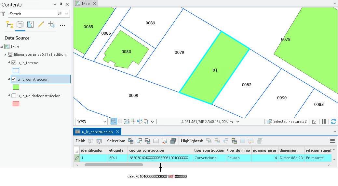Open the map scale 1:793 dropdown
Viewport: 338px width, 186px height.
[x=105, y=122]
